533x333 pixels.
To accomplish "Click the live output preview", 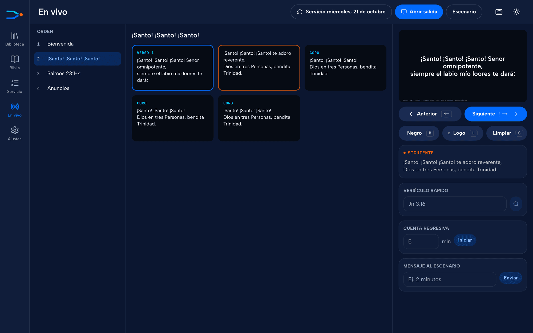I will point(463,66).
